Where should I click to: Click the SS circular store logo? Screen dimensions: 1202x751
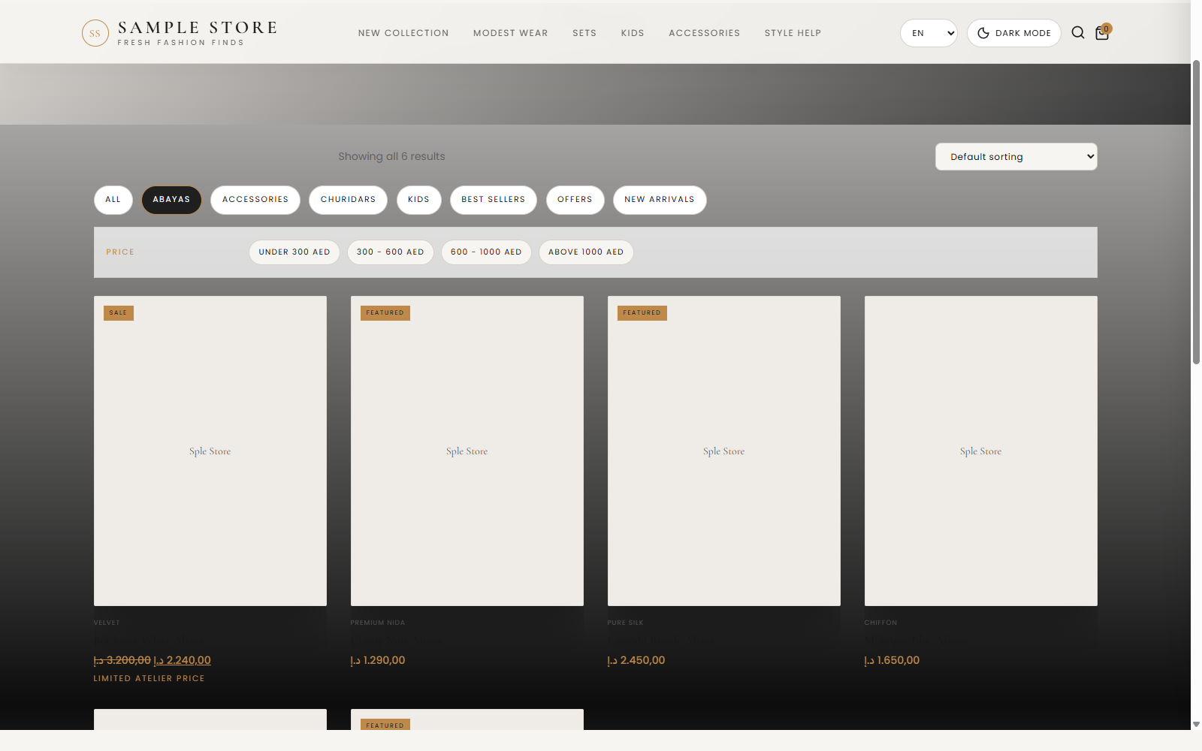[x=95, y=33]
